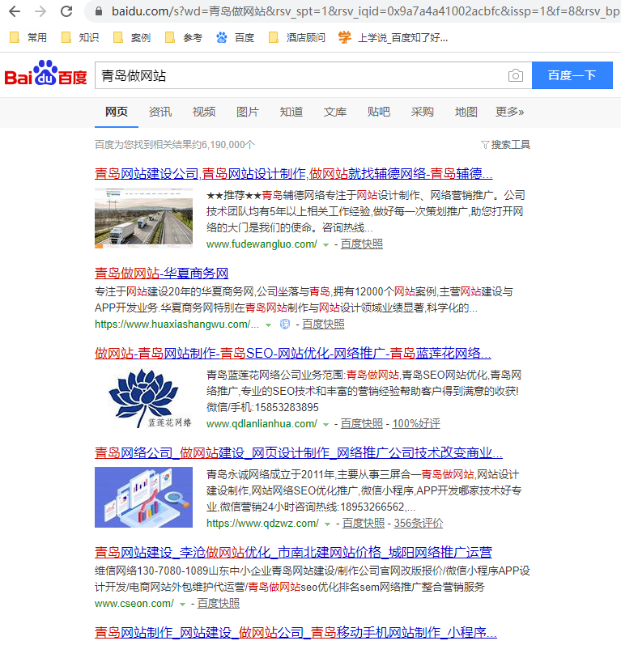The width and height of the screenshot is (621, 645).
Task: Reload the page with the refresh icon
Action: [x=66, y=11]
